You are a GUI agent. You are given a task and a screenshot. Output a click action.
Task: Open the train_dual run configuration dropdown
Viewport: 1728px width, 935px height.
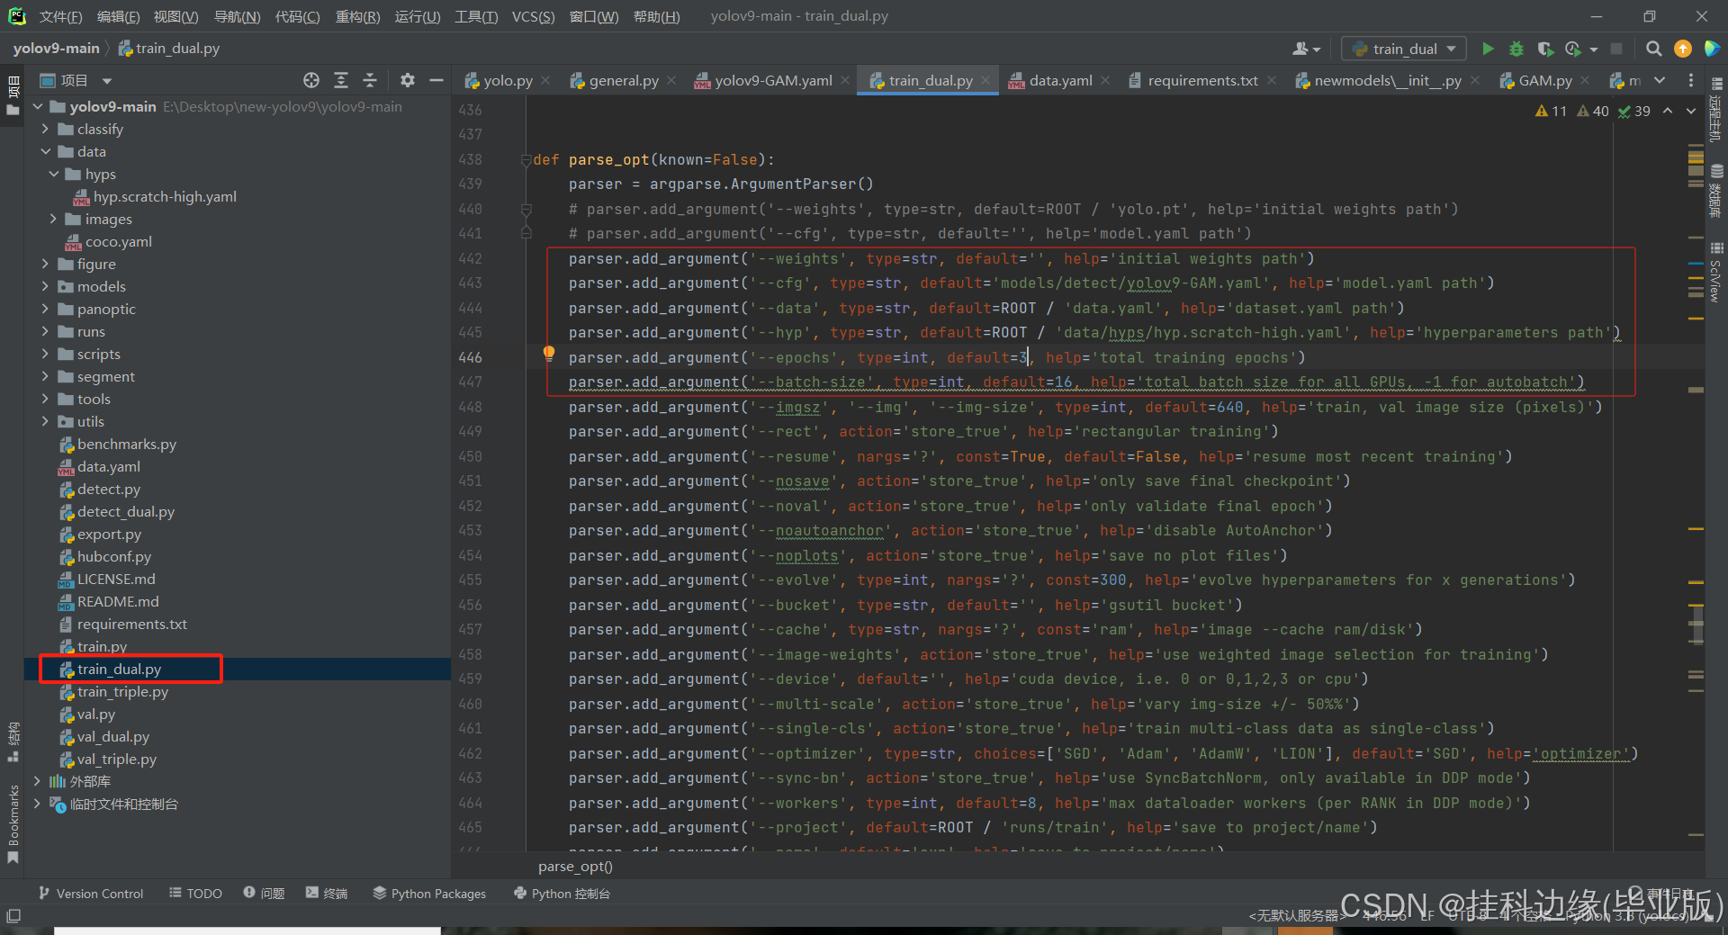(x=1403, y=49)
